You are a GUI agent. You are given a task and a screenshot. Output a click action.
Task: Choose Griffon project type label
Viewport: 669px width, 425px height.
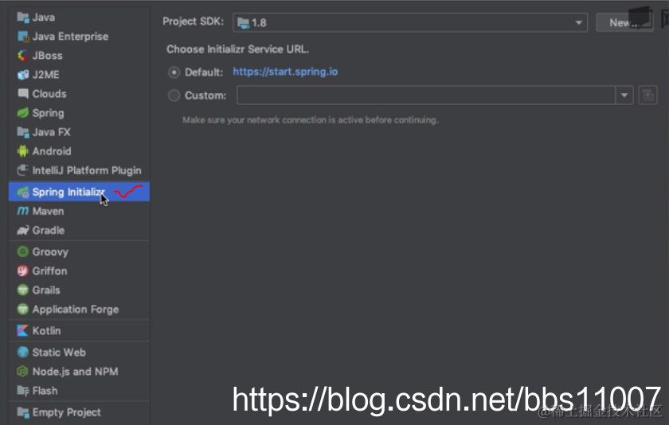point(49,271)
